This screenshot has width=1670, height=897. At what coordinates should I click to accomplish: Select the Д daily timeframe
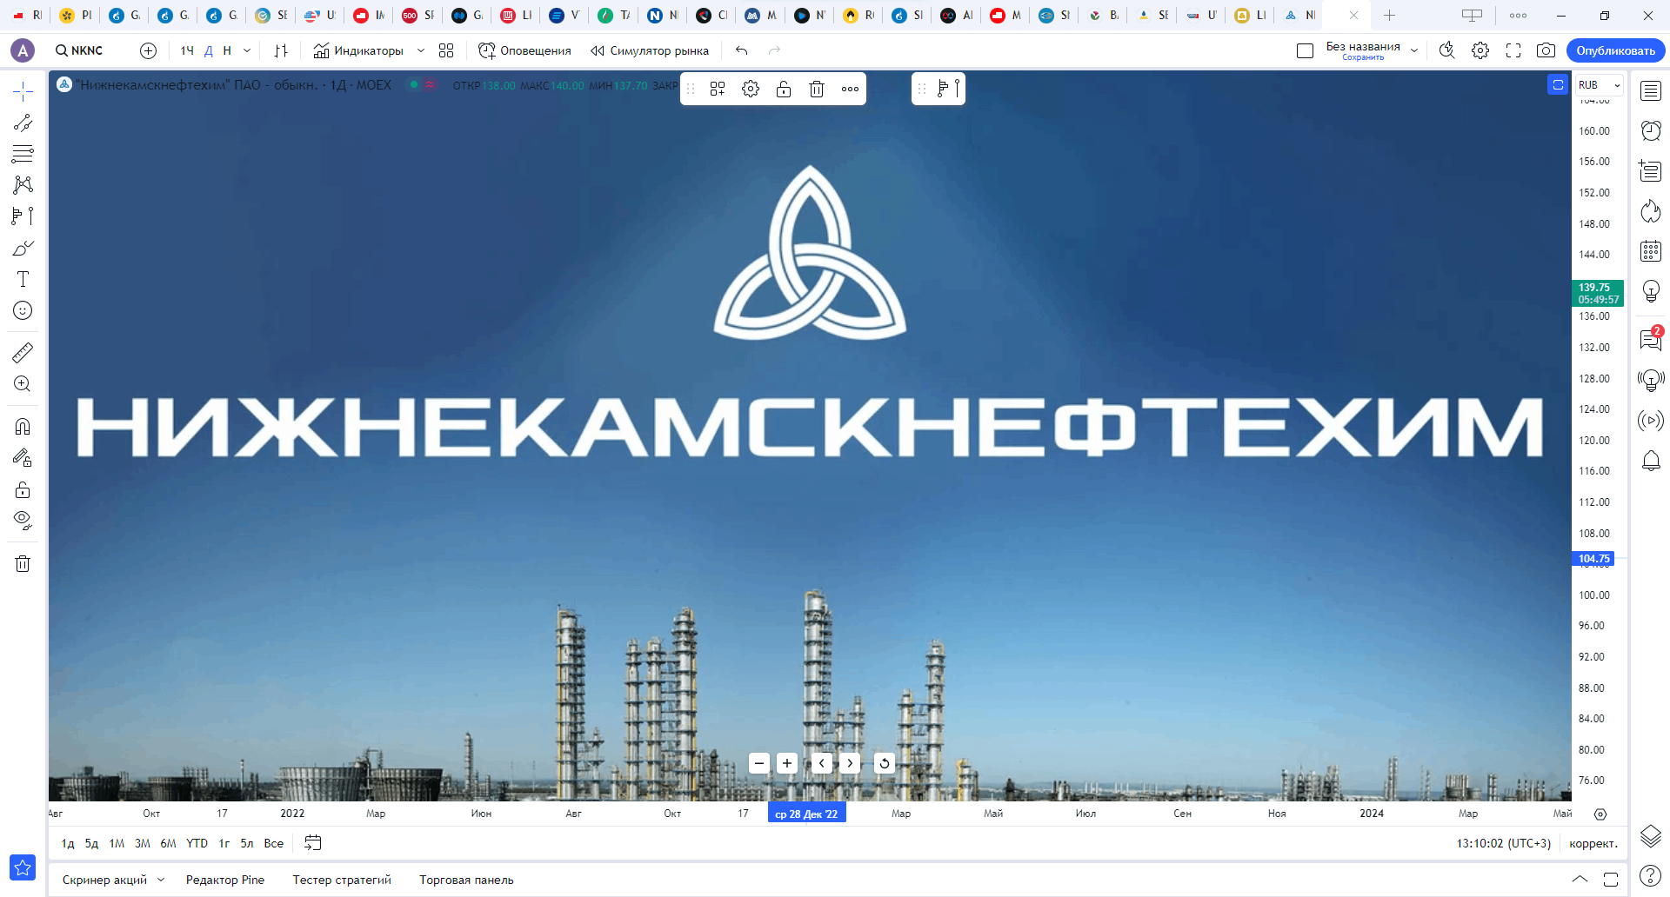coord(209,50)
